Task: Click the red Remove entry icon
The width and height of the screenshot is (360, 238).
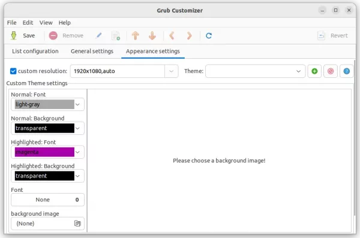Action: pos(53,35)
